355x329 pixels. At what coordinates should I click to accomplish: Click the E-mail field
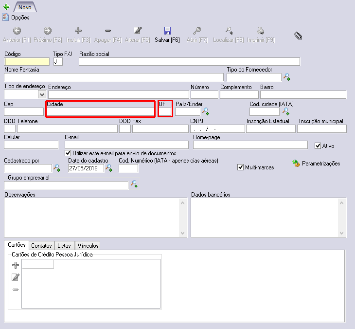(x=126, y=145)
